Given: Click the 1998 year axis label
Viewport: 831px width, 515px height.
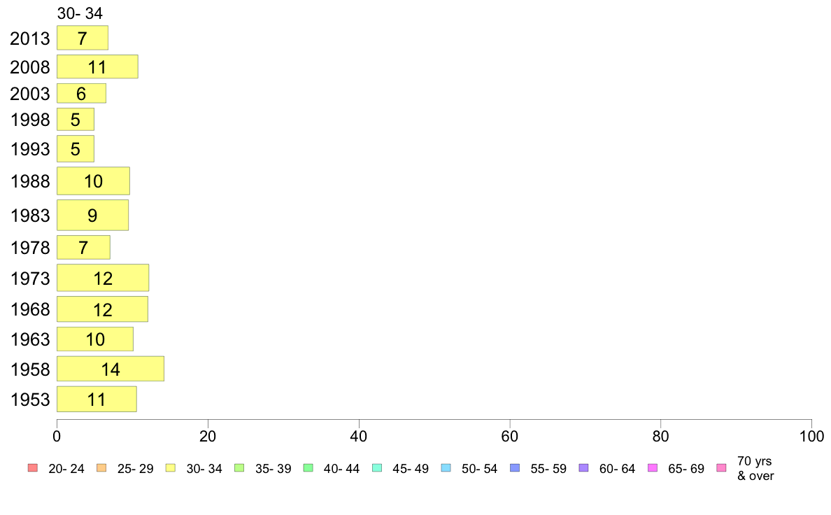Looking at the screenshot, I should 30,120.
